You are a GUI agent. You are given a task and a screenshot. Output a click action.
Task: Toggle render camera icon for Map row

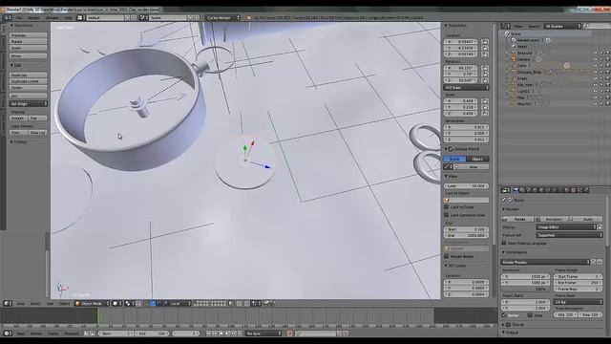tap(607, 97)
